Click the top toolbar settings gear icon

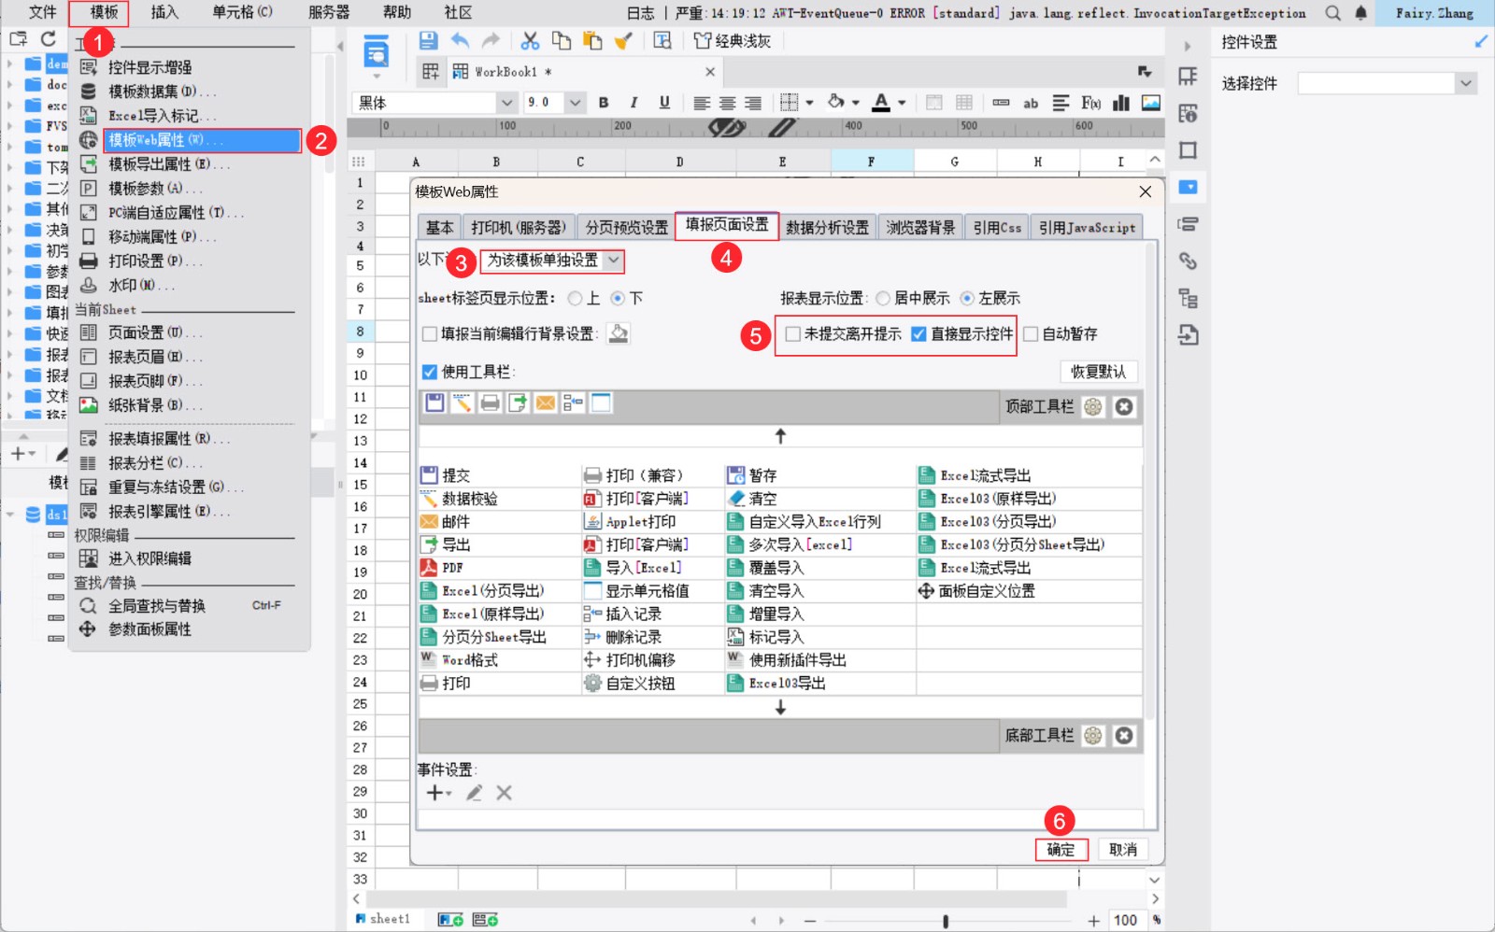pyautogui.click(x=1093, y=407)
